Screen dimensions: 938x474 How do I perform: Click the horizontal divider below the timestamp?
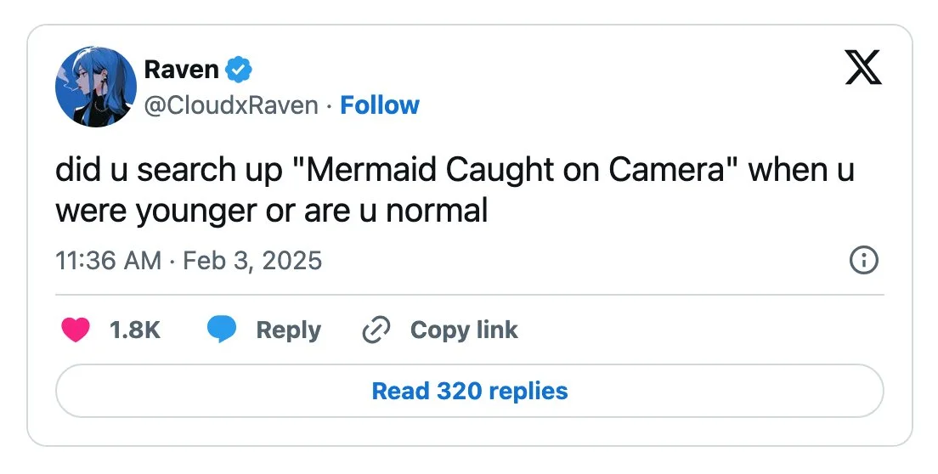click(470, 295)
